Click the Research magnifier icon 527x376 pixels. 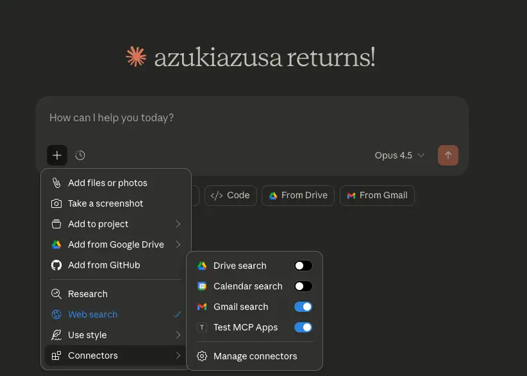(x=56, y=294)
